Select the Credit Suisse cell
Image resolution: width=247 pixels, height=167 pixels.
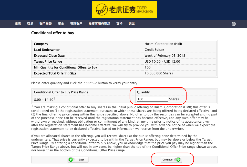click(154, 50)
